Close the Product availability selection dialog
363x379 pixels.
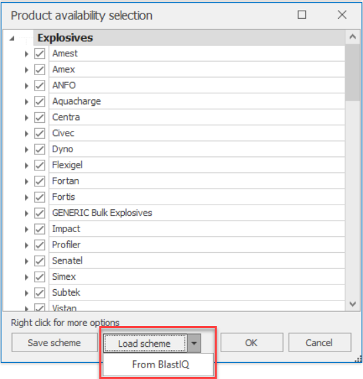coord(342,15)
